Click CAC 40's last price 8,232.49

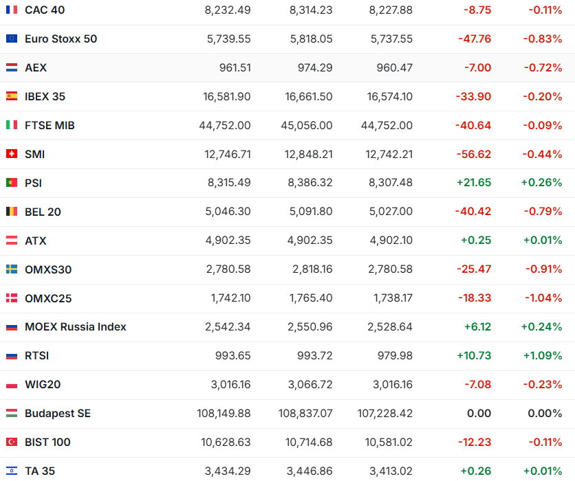click(x=228, y=10)
